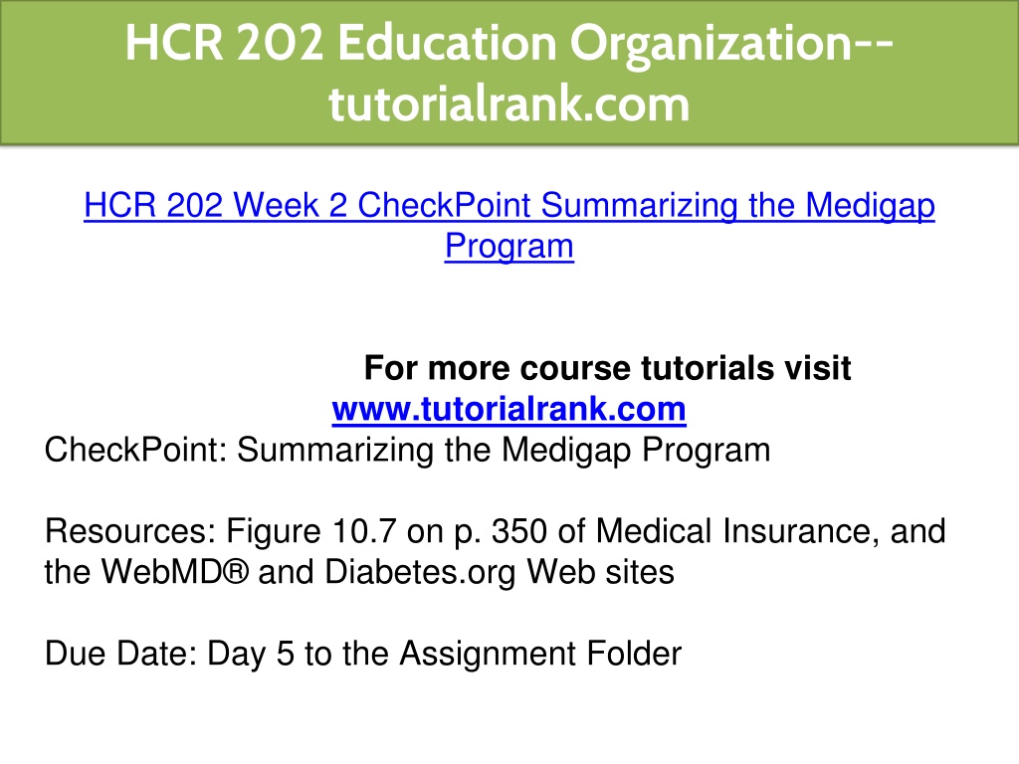
Task: Click the WebMD® text
Action: (x=175, y=572)
